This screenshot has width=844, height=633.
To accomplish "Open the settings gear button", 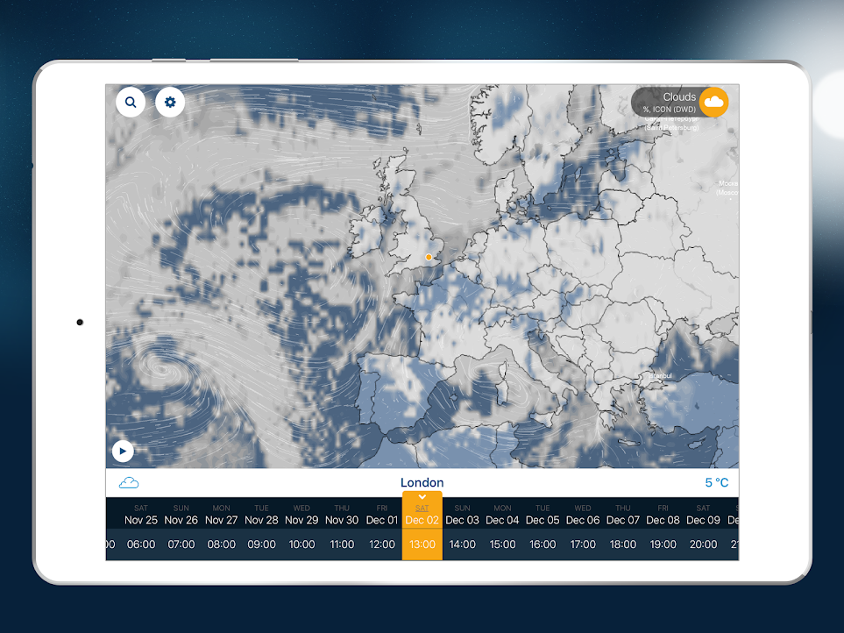I will (x=170, y=103).
